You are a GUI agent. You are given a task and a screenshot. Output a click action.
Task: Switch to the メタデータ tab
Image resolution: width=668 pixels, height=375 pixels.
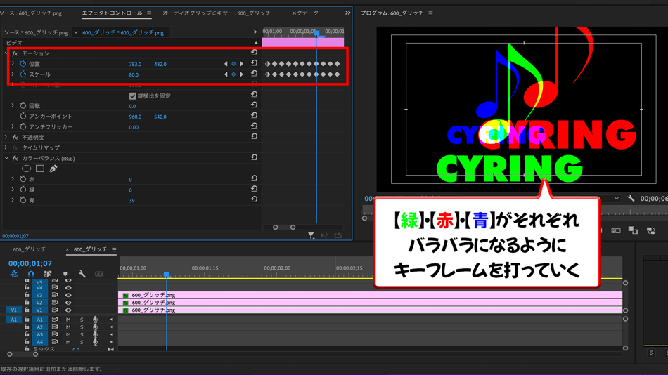click(x=304, y=13)
